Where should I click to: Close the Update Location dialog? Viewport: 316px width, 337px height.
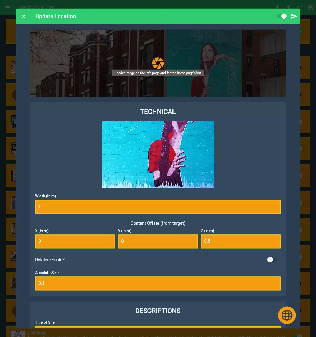24,16
